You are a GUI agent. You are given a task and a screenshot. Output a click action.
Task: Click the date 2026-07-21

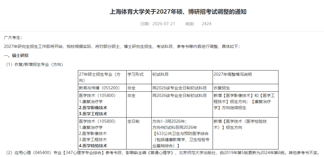click(164, 24)
